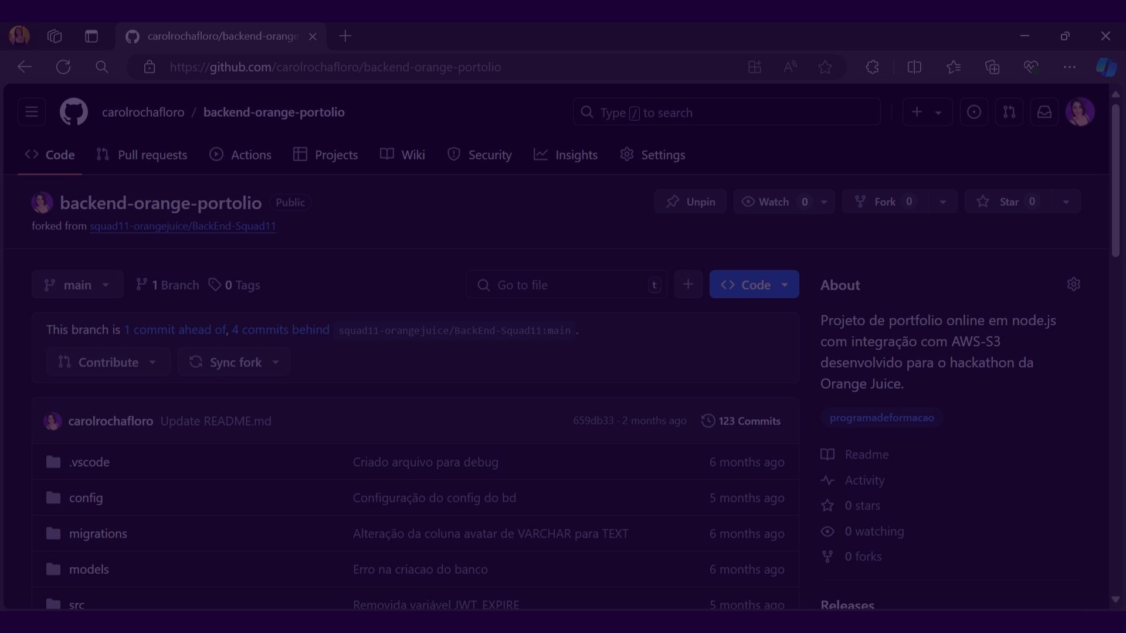
Task: Open the favorites list icon
Action: [x=954, y=67]
